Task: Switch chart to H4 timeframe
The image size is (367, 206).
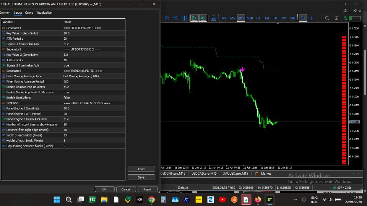Action: tap(267, 18)
